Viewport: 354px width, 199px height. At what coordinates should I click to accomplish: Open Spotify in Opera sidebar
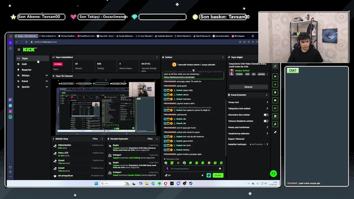tap(10, 117)
